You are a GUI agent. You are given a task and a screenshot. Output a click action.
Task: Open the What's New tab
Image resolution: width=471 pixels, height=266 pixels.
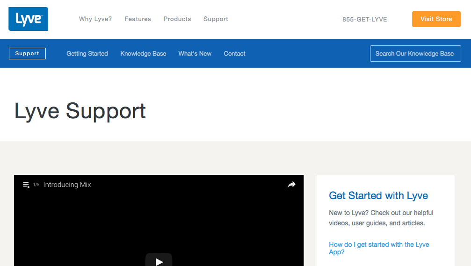pyautogui.click(x=195, y=53)
